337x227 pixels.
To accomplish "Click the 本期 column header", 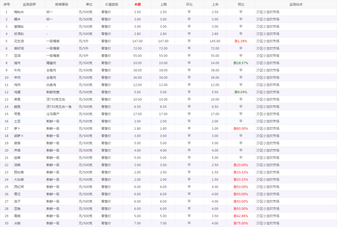I will point(137,4).
